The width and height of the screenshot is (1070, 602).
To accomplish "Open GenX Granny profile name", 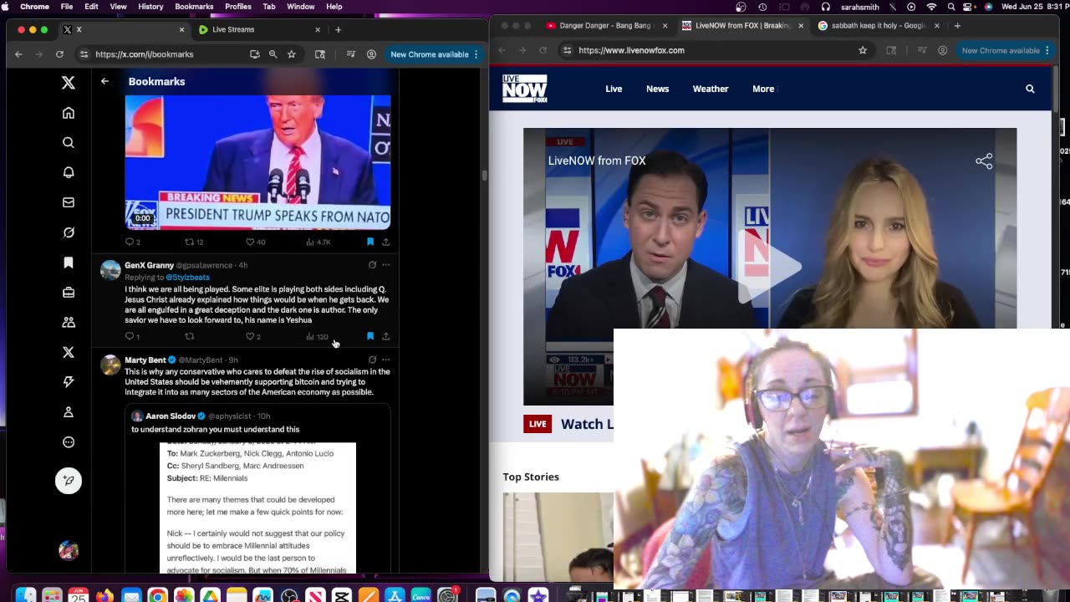I will [x=149, y=265].
